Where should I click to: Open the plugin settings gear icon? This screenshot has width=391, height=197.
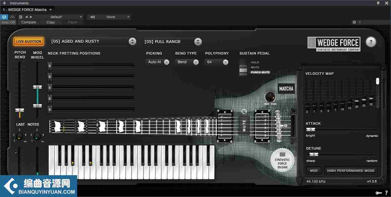pyautogui.click(x=354, y=22)
